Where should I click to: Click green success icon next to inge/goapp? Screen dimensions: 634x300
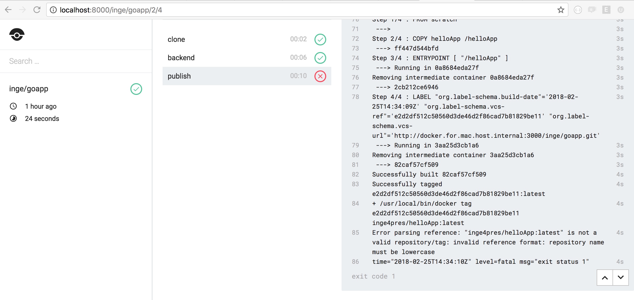point(136,89)
